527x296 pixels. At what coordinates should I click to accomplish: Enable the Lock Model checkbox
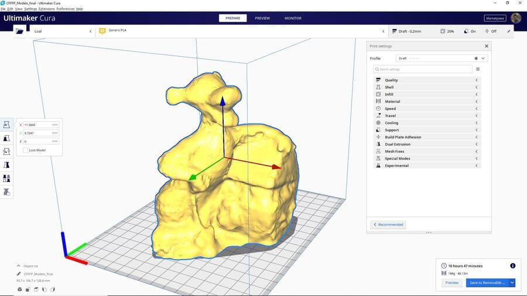[25, 150]
